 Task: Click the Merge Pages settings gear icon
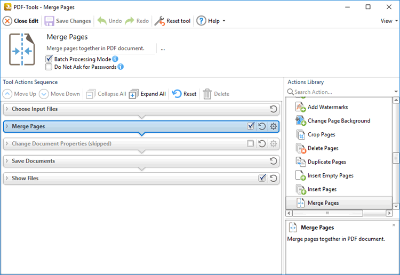(x=274, y=126)
